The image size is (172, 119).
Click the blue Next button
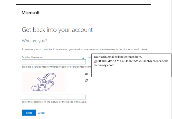(x=29, y=113)
